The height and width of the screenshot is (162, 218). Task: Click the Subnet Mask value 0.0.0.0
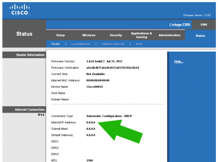tap(91, 129)
